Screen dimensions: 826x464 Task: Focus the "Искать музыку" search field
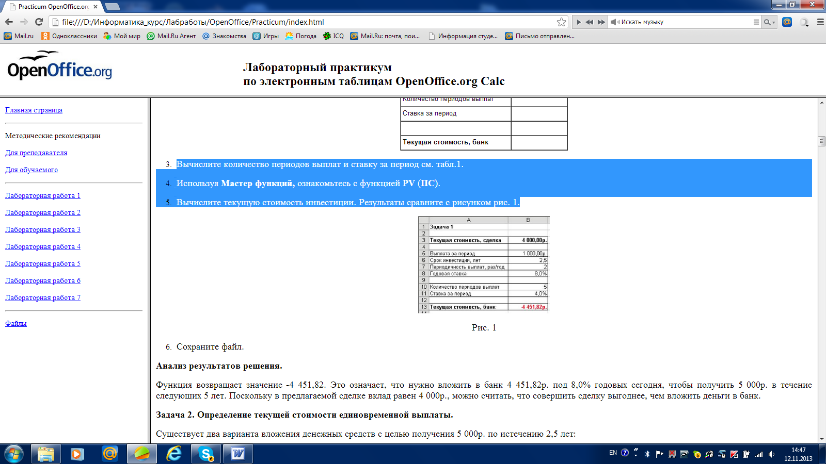pyautogui.click(x=684, y=22)
